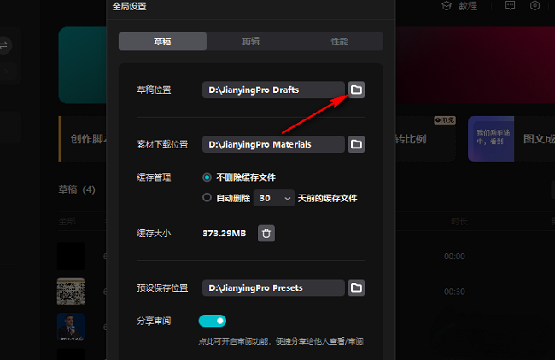Click the 00:00 duration entry
This screenshot has height=360, width=555.
coord(454,257)
